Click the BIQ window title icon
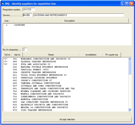Viewport: 135px width, 125px height. coord(3,4)
